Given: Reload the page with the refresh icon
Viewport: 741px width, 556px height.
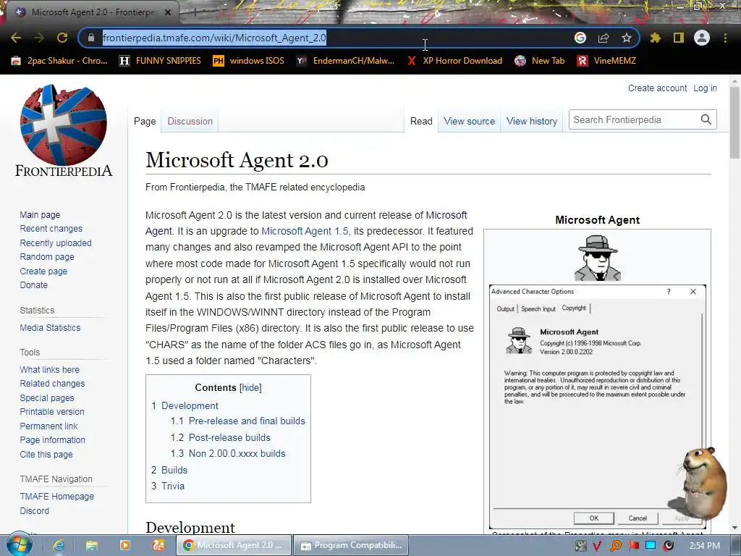Looking at the screenshot, I should tap(62, 38).
